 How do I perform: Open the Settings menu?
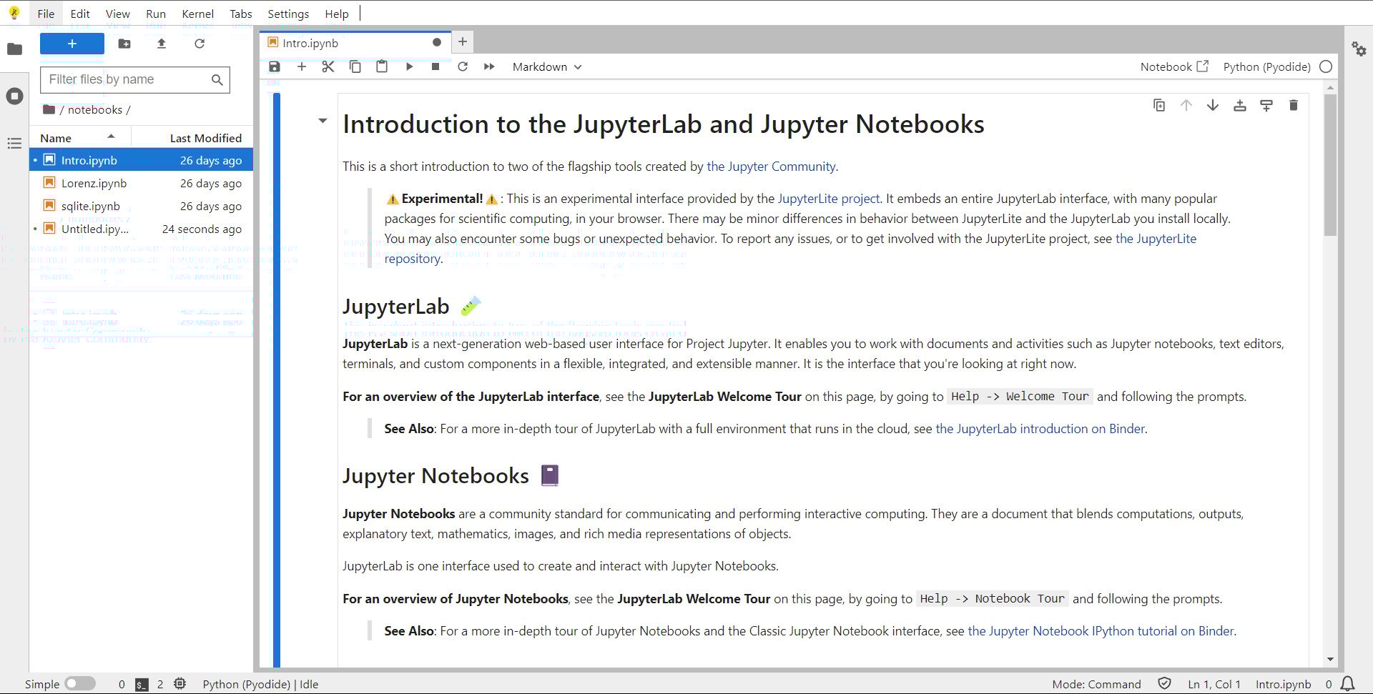(288, 14)
